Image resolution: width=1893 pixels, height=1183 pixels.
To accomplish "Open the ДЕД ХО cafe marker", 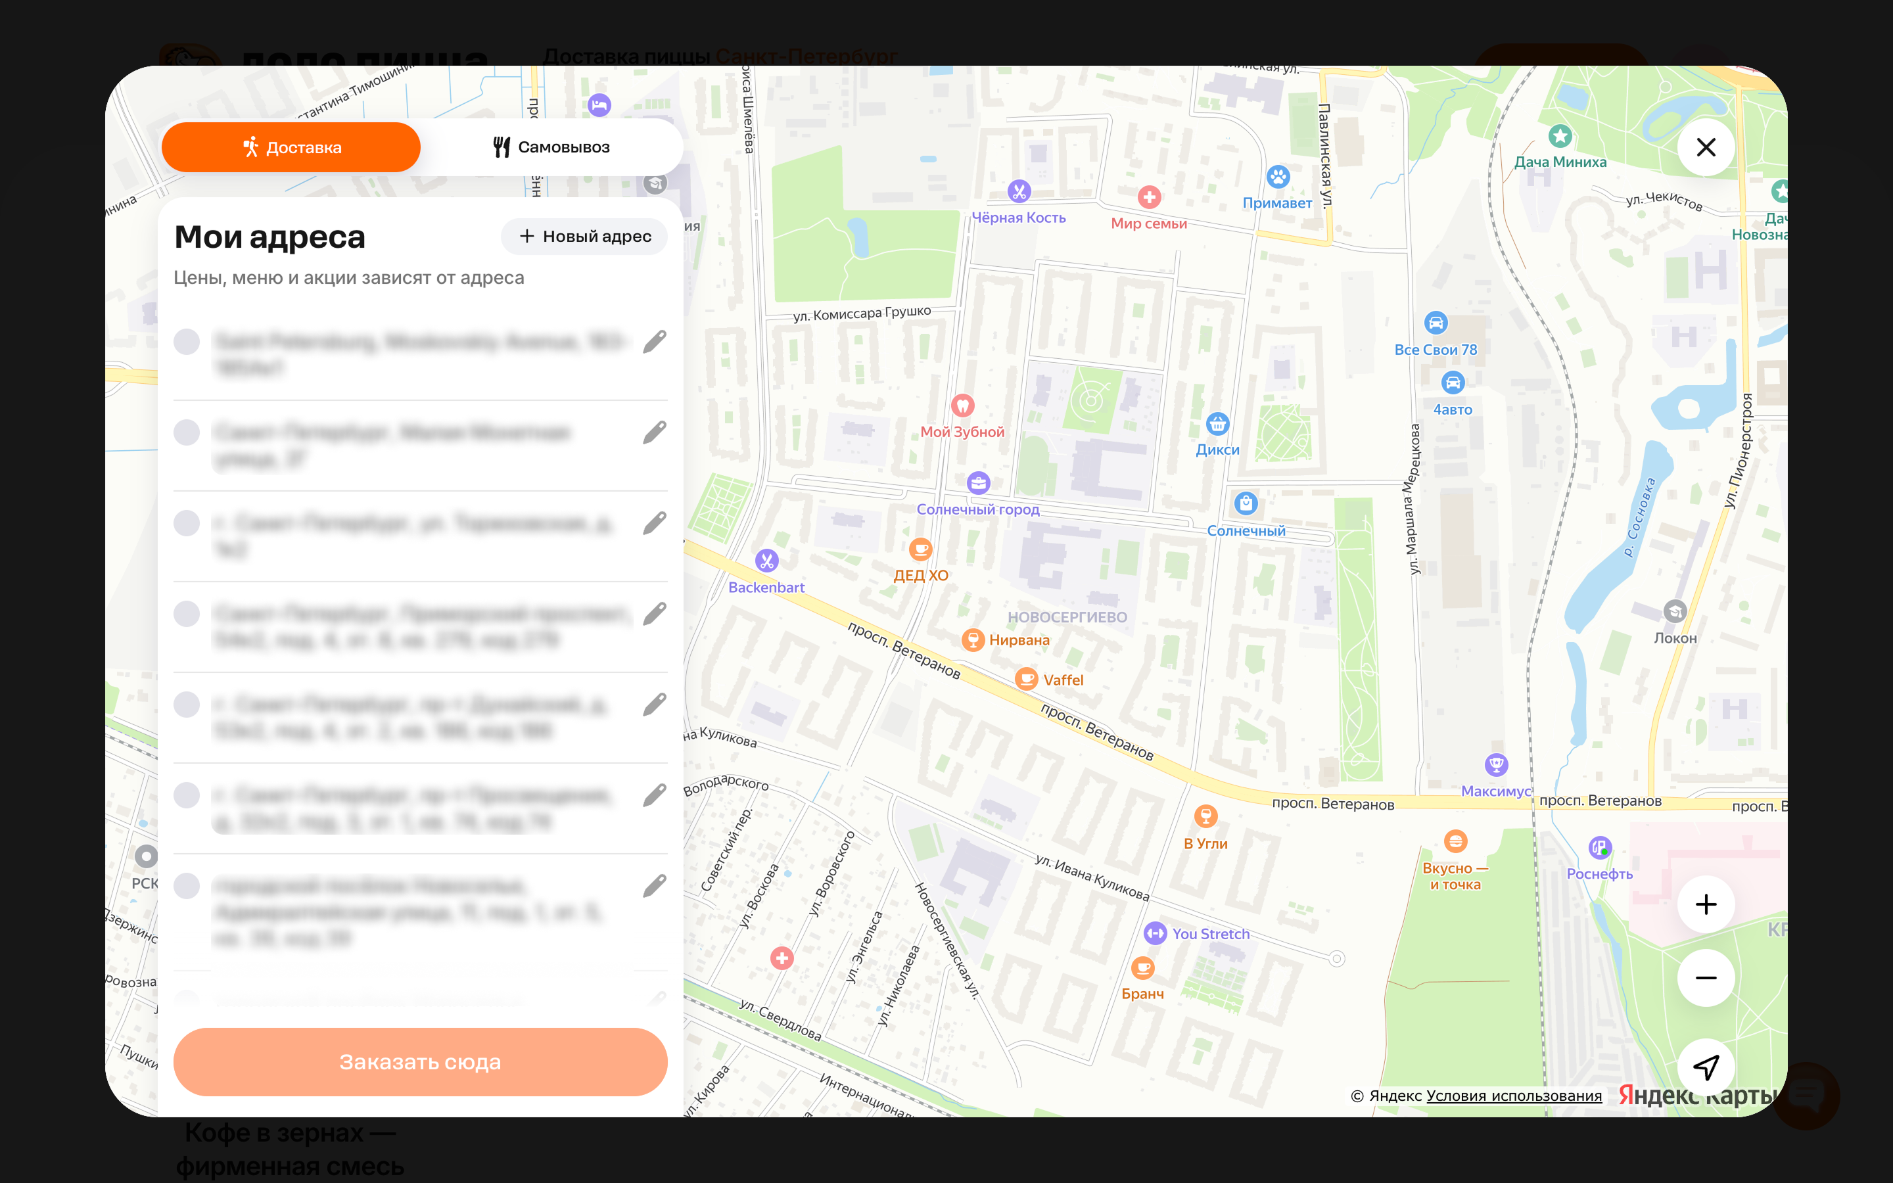I will click(x=921, y=549).
